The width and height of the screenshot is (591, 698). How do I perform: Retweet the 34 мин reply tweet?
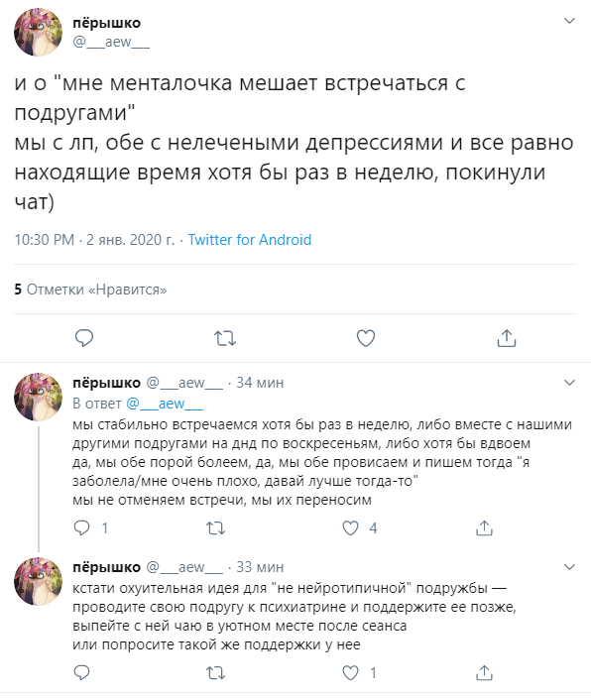(x=215, y=528)
